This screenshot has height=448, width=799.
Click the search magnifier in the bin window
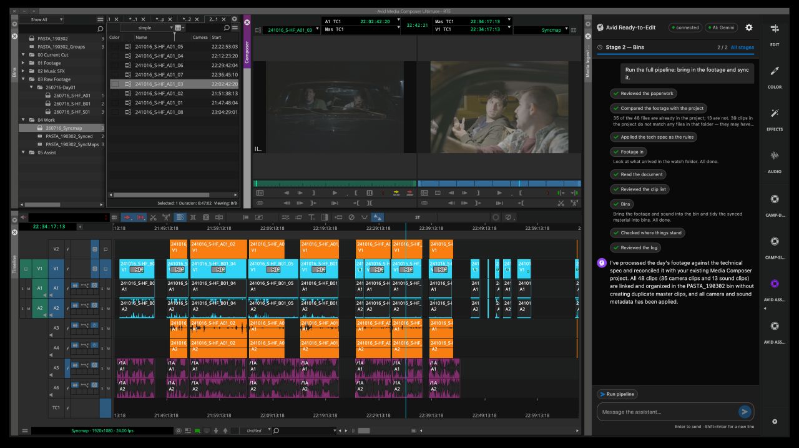click(227, 27)
